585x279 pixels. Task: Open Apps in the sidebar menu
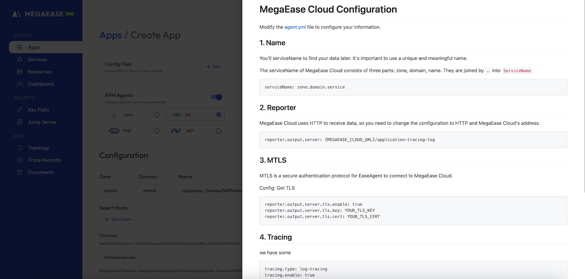click(46, 47)
